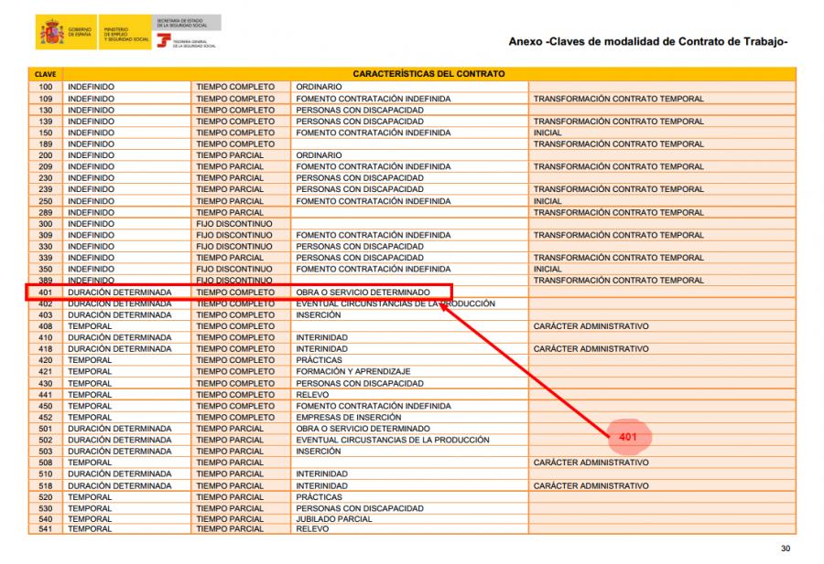Click the Spanish government coat of arms
The width and height of the screenshot is (824, 564).
click(x=51, y=34)
